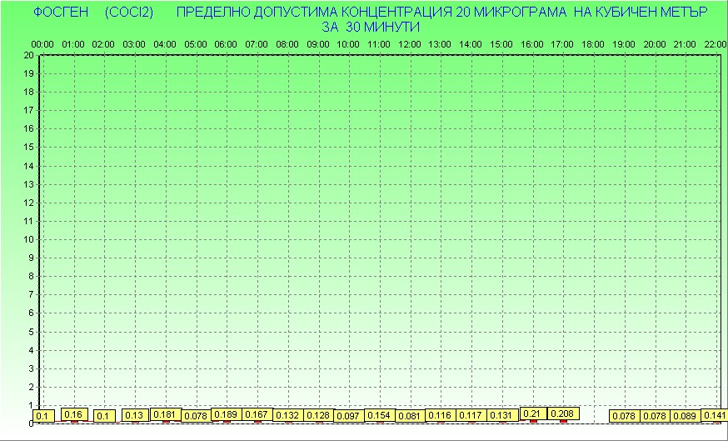Select the 0.132 value label
The image size is (728, 441).
click(288, 415)
